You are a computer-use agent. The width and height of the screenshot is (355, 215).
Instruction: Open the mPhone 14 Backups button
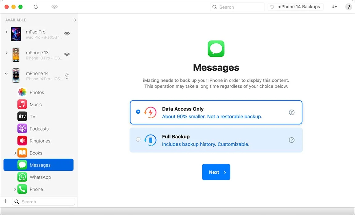[x=295, y=7]
